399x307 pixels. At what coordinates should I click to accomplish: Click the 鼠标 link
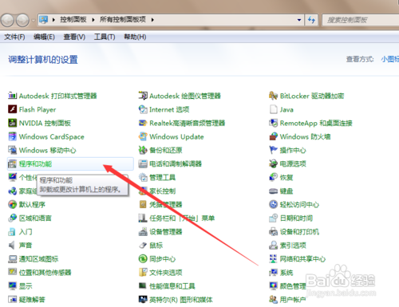tap(156, 246)
